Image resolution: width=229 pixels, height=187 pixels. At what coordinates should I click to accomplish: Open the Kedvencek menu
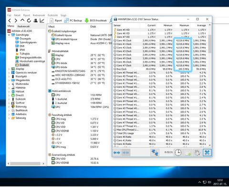(39, 15)
